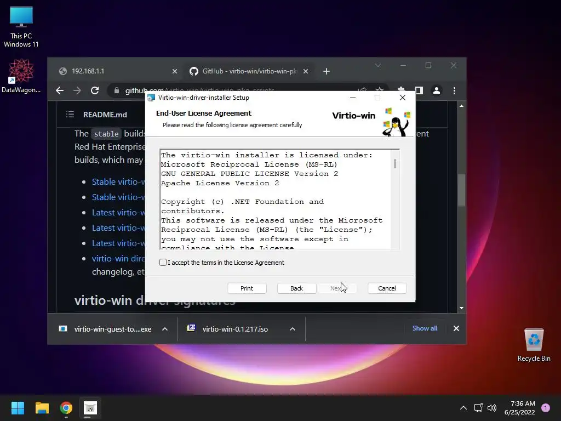Cancel the Virtio-win driver installer
The image size is (561, 421).
click(x=387, y=288)
